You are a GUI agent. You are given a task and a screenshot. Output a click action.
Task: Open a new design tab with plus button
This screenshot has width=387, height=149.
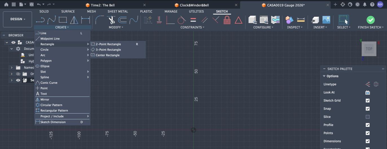pyautogui.click(x=335, y=4)
